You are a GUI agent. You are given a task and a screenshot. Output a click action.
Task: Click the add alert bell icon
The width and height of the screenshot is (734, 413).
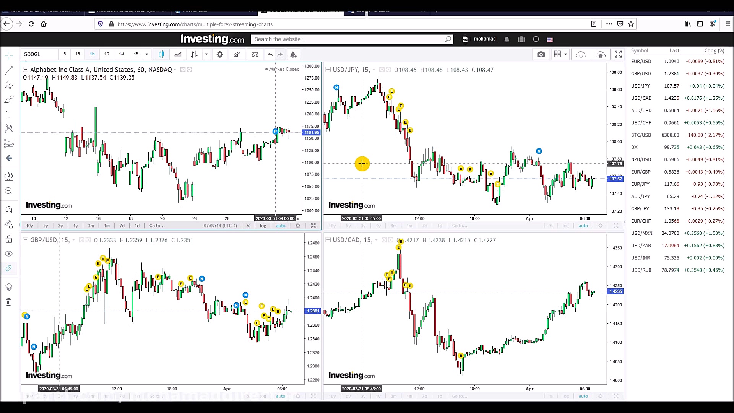coord(293,54)
